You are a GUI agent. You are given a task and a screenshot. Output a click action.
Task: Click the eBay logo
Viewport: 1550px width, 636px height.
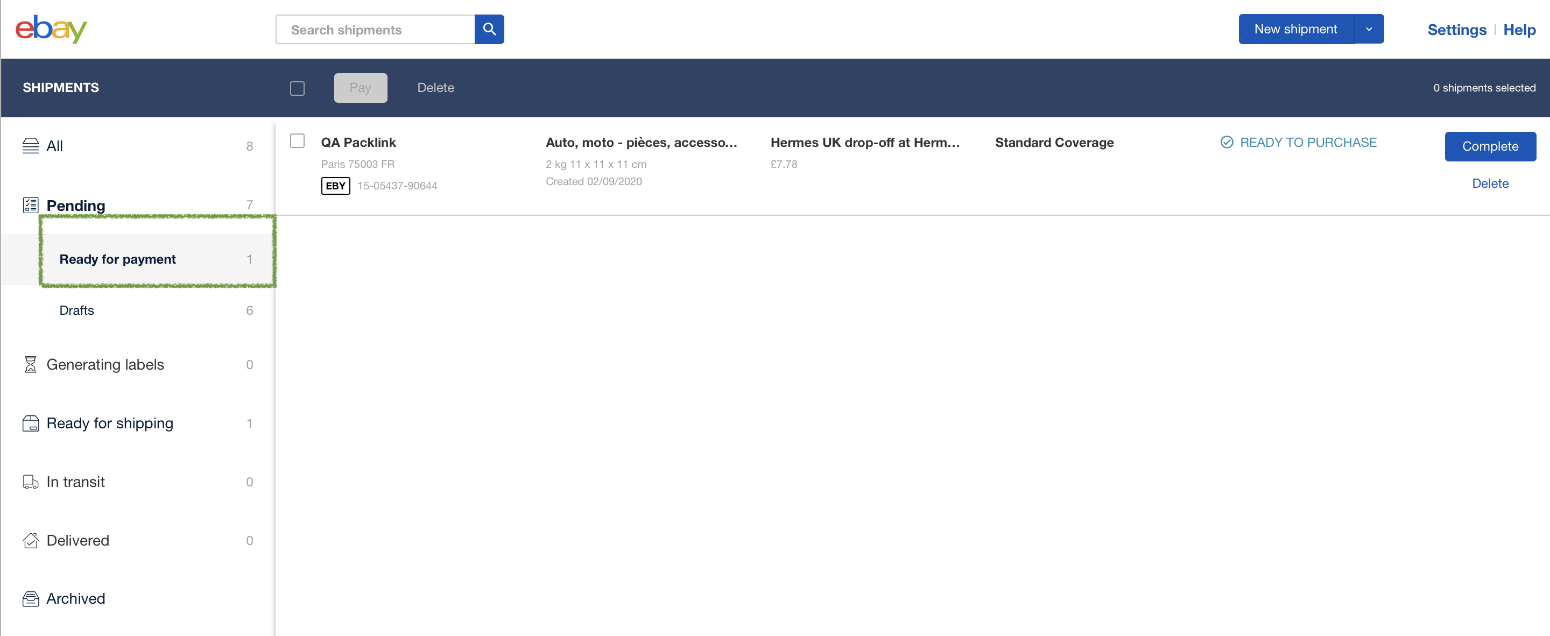pos(51,29)
